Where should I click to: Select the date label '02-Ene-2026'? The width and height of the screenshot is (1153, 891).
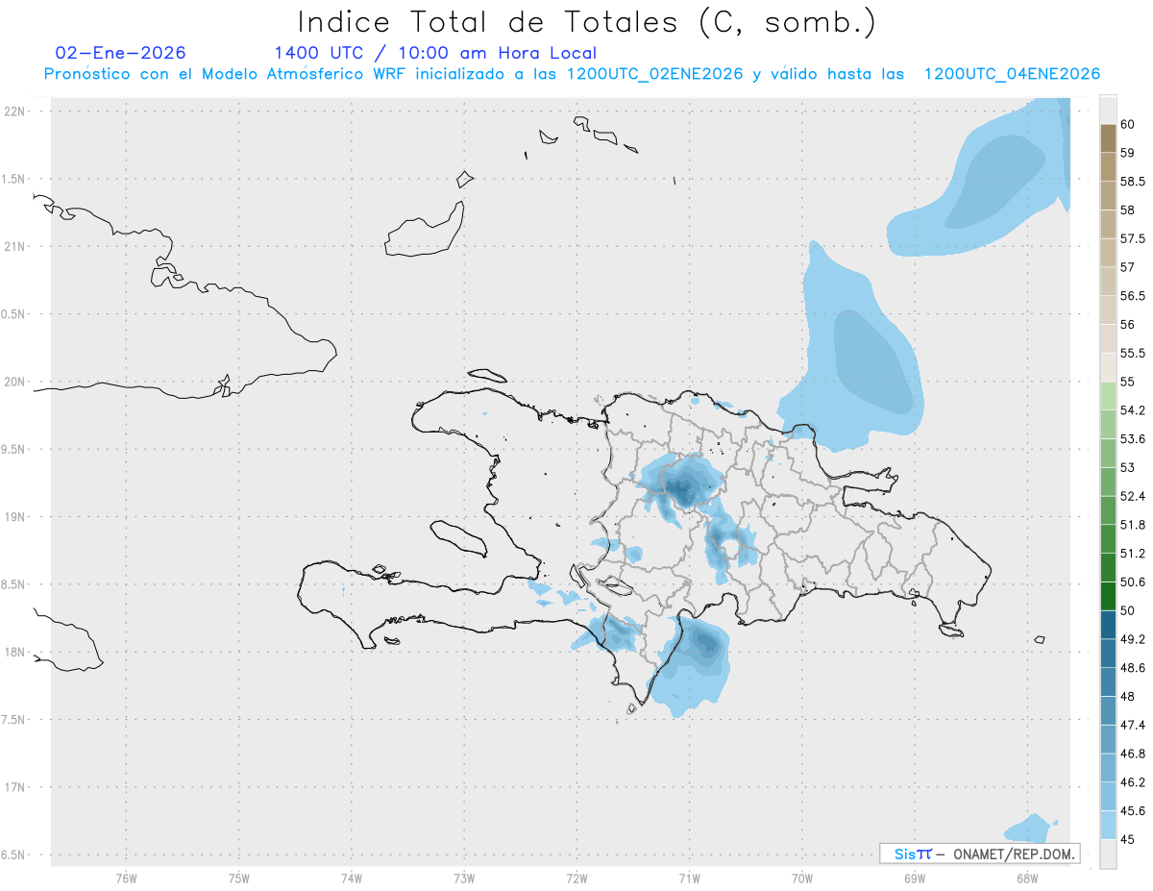pyautogui.click(x=121, y=53)
